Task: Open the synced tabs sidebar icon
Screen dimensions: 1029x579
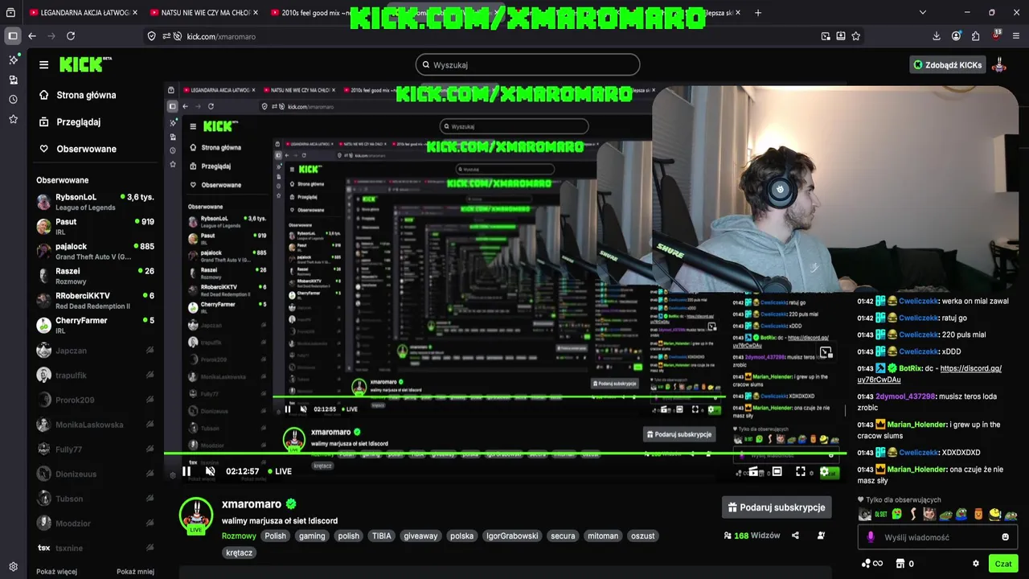Action: pyautogui.click(x=13, y=80)
